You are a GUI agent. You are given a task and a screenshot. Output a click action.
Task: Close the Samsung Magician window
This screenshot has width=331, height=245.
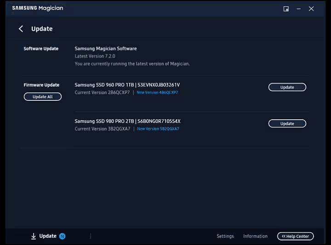(311, 9)
